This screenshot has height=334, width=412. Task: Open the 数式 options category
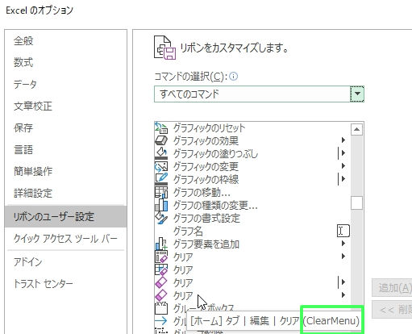point(65,62)
